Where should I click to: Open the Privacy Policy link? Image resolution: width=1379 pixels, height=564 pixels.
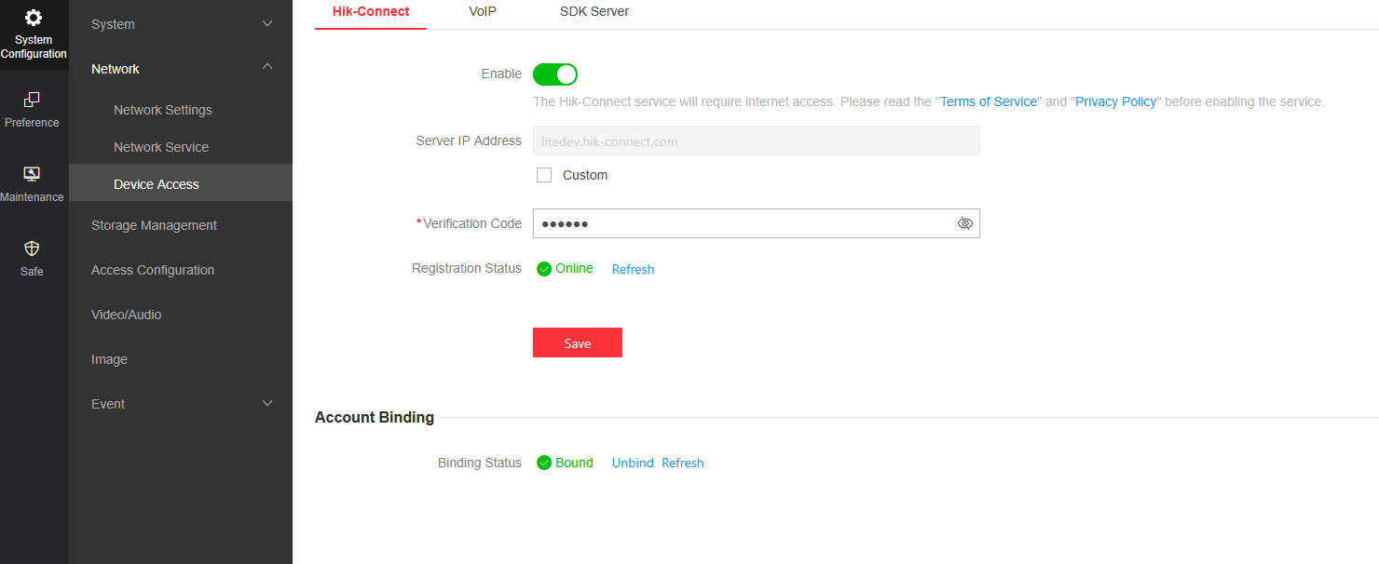point(1116,101)
